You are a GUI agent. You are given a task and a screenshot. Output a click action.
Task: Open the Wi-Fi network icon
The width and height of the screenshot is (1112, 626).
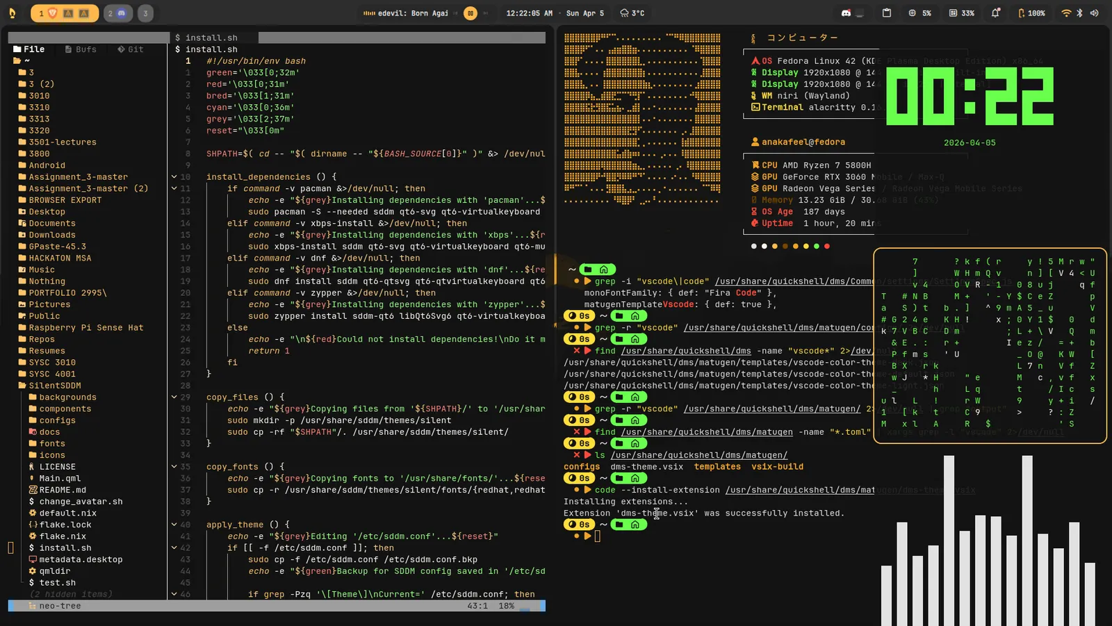[1066, 13]
